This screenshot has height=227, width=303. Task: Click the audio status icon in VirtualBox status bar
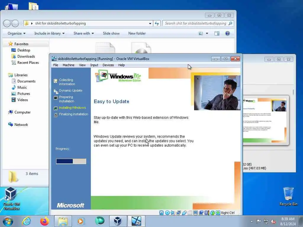point(173,213)
